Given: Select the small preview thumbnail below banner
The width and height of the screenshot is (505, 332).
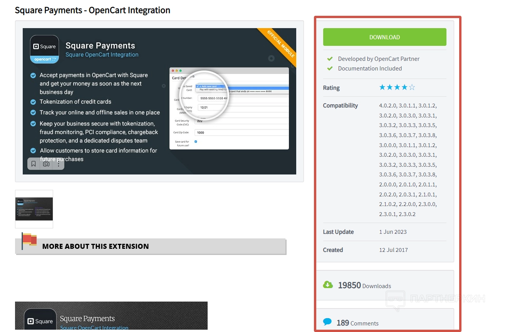Looking at the screenshot, I should tap(34, 209).
